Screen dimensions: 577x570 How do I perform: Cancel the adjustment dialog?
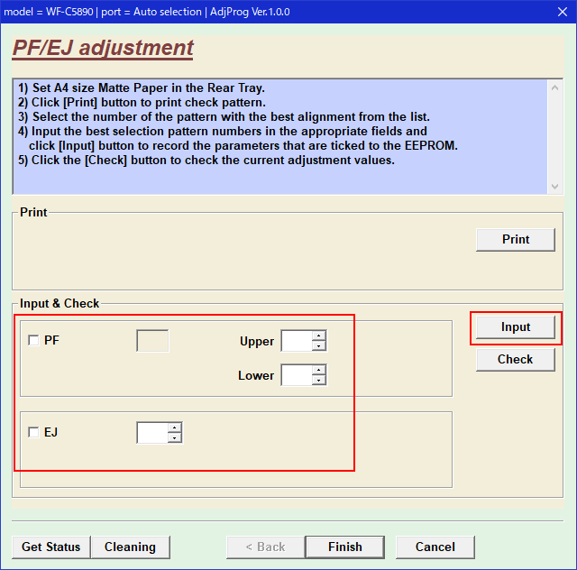pos(435,547)
